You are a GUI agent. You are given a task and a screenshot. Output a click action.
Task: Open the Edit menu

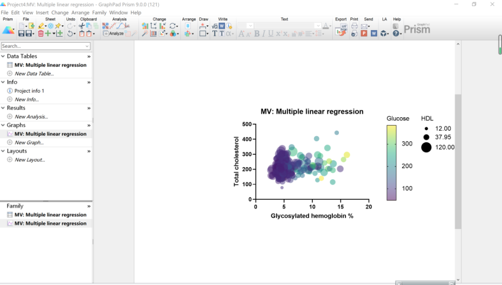pyautogui.click(x=16, y=13)
